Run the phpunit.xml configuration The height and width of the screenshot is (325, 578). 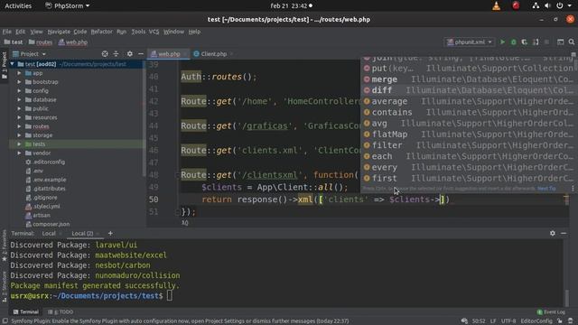[x=502, y=42]
